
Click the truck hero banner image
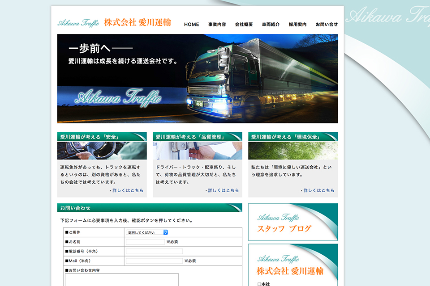(x=197, y=78)
